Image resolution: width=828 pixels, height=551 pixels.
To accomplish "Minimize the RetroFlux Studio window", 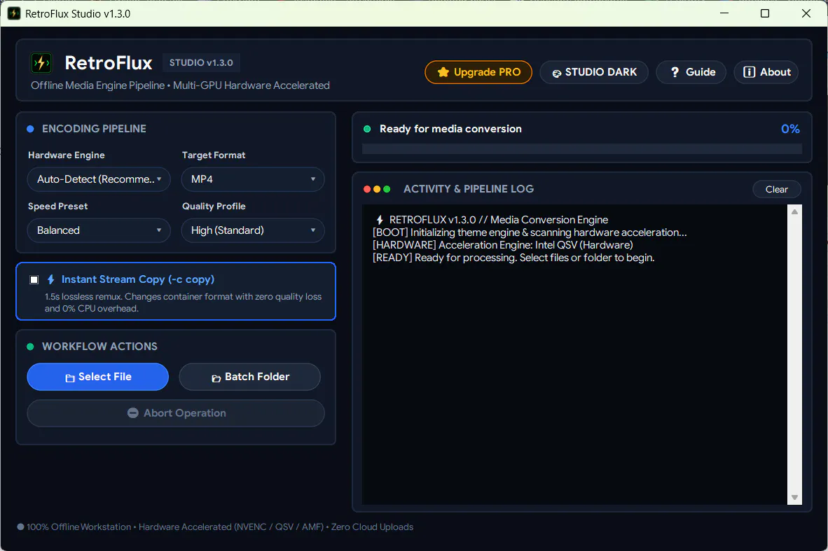I will (x=724, y=13).
